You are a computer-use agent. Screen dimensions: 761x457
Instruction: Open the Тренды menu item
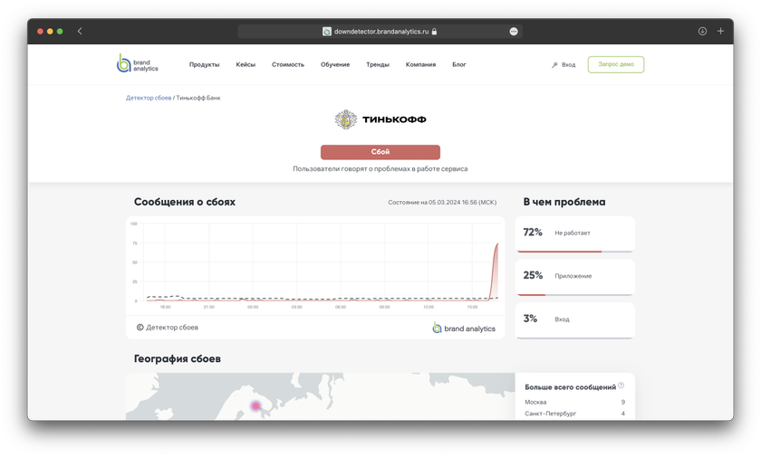pyautogui.click(x=378, y=64)
